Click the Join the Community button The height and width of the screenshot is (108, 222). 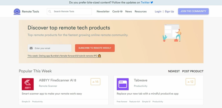[193, 11]
